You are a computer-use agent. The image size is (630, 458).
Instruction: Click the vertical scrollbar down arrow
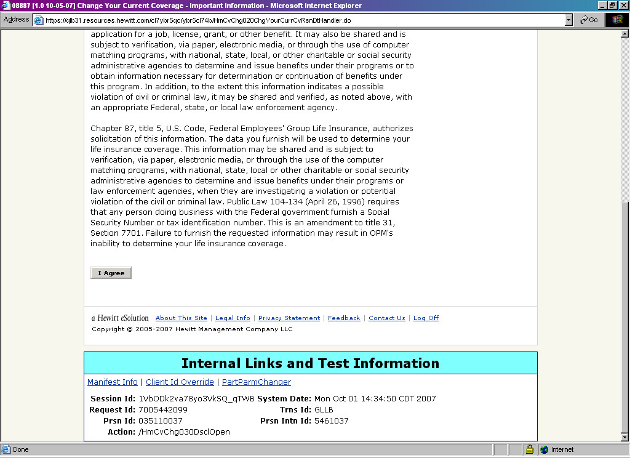click(625, 437)
